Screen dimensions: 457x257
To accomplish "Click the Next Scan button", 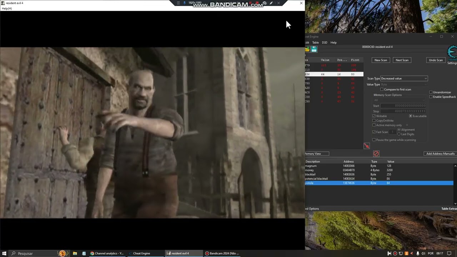I will (x=402, y=60).
